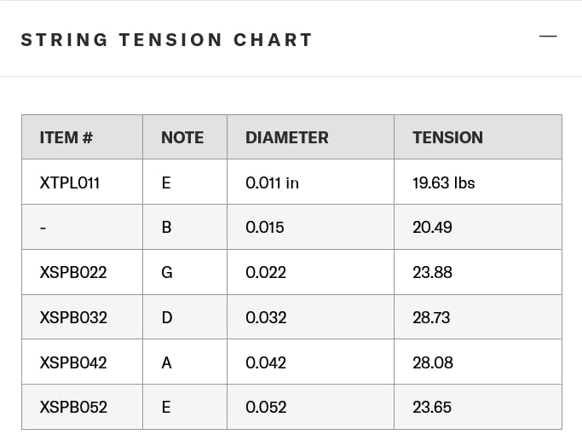Collapse the String Tension Chart section
Screen dimensions: 582x446
click(548, 37)
